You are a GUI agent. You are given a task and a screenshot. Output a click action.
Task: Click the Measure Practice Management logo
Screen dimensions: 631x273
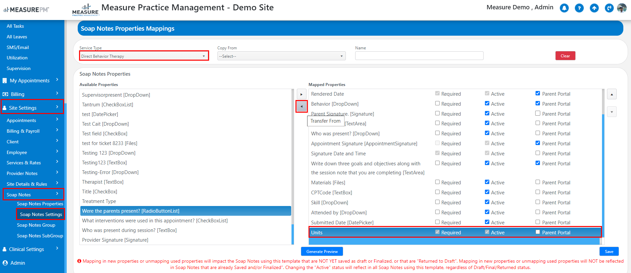[85, 10]
